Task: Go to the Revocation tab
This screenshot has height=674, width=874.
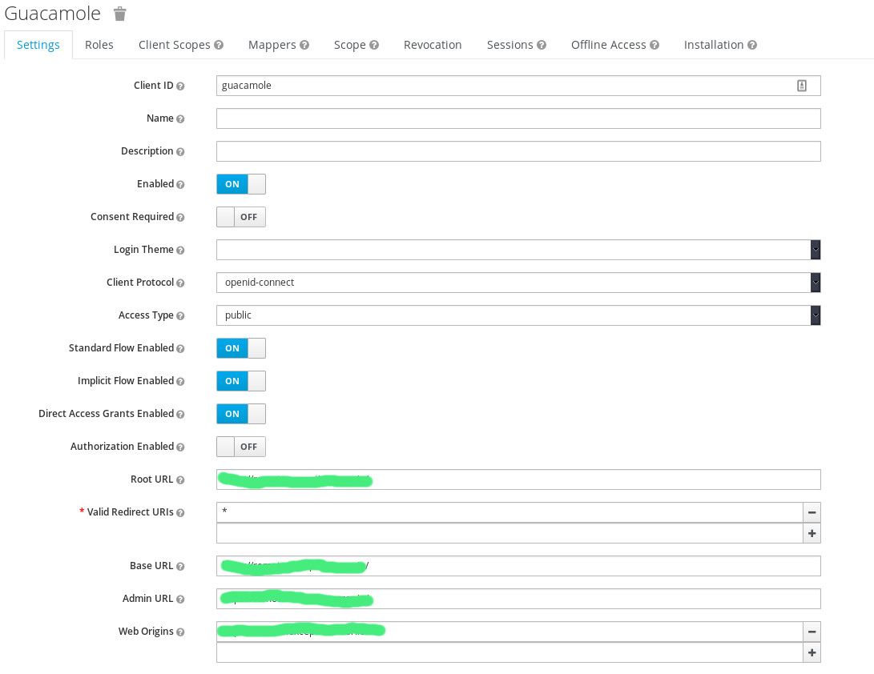Action: coord(433,45)
